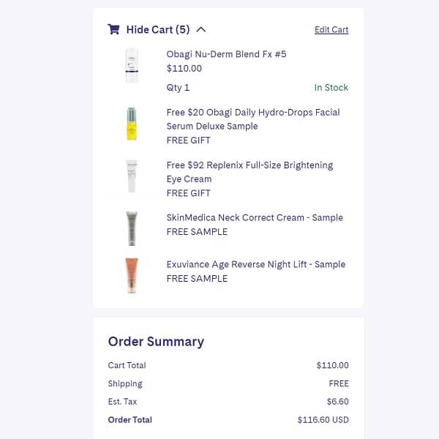The width and height of the screenshot is (439, 439).
Task: Click the Hide Cart (5) heading
Action: tap(157, 30)
